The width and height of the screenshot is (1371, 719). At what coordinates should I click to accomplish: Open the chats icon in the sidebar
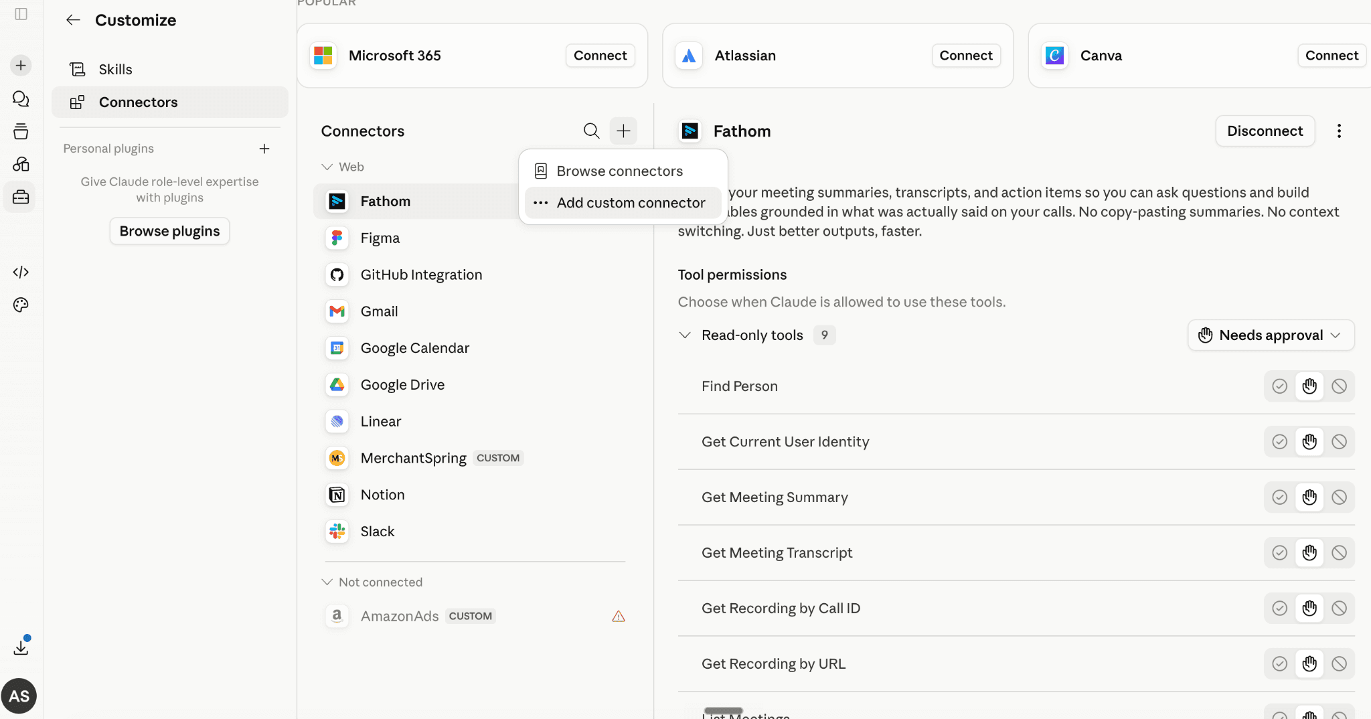(x=21, y=98)
